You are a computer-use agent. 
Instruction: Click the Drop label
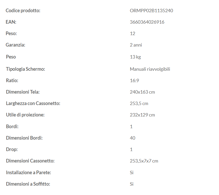tap(12, 149)
